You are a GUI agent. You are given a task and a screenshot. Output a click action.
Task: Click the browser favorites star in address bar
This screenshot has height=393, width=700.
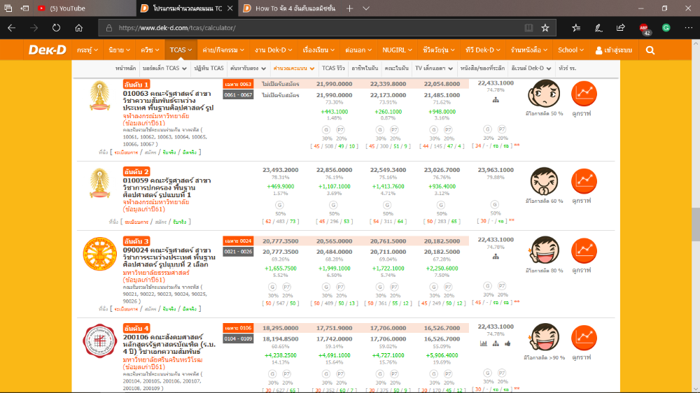545,28
